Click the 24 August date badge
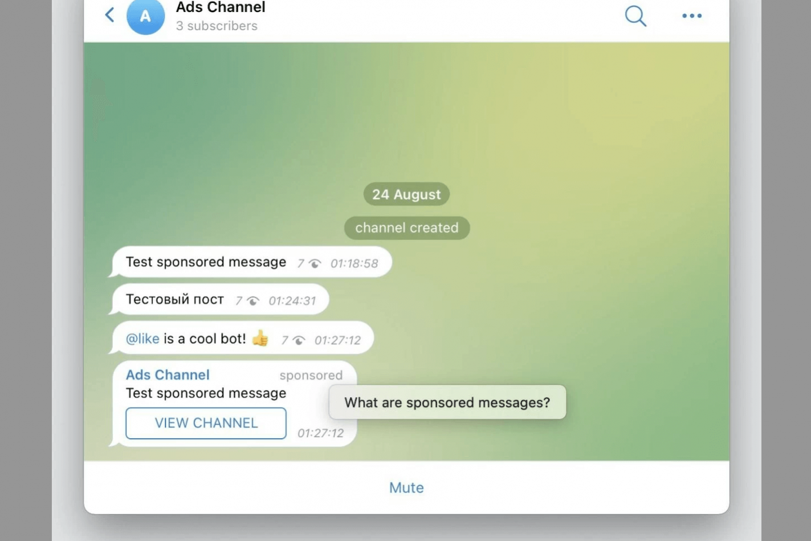The image size is (811, 541). pos(406,194)
